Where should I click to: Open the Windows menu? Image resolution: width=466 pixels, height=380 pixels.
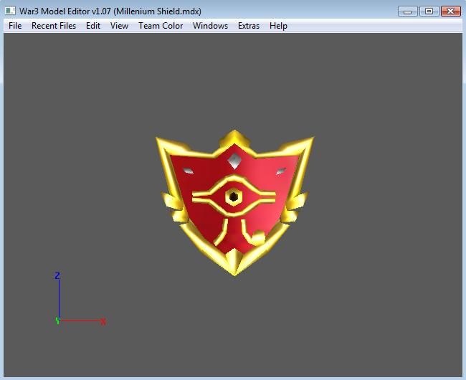210,26
